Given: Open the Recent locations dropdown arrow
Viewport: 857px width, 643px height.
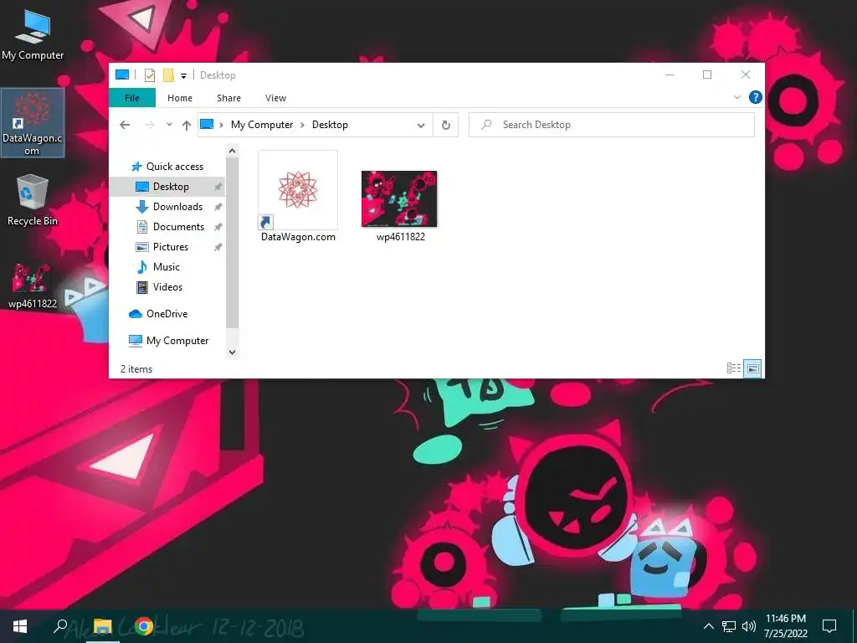Looking at the screenshot, I should tap(169, 125).
